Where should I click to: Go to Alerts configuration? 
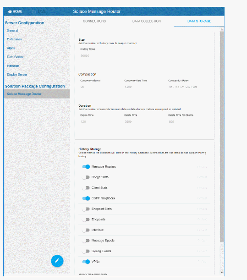click(11, 48)
